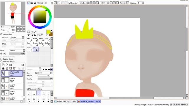The width and height of the screenshot is (189, 106).
Task: Collapse the Paints Effect section
Action: point(1,34)
